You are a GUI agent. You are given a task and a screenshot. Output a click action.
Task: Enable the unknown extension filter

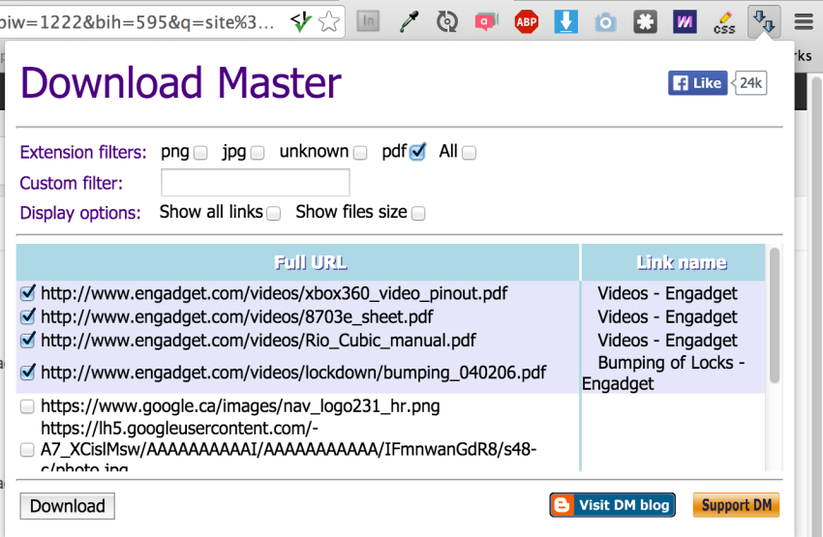[x=360, y=153]
